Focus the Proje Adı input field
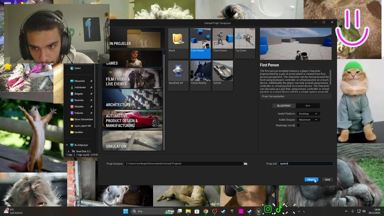 click(x=305, y=163)
